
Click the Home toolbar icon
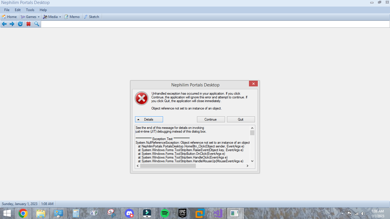click(x=9, y=17)
